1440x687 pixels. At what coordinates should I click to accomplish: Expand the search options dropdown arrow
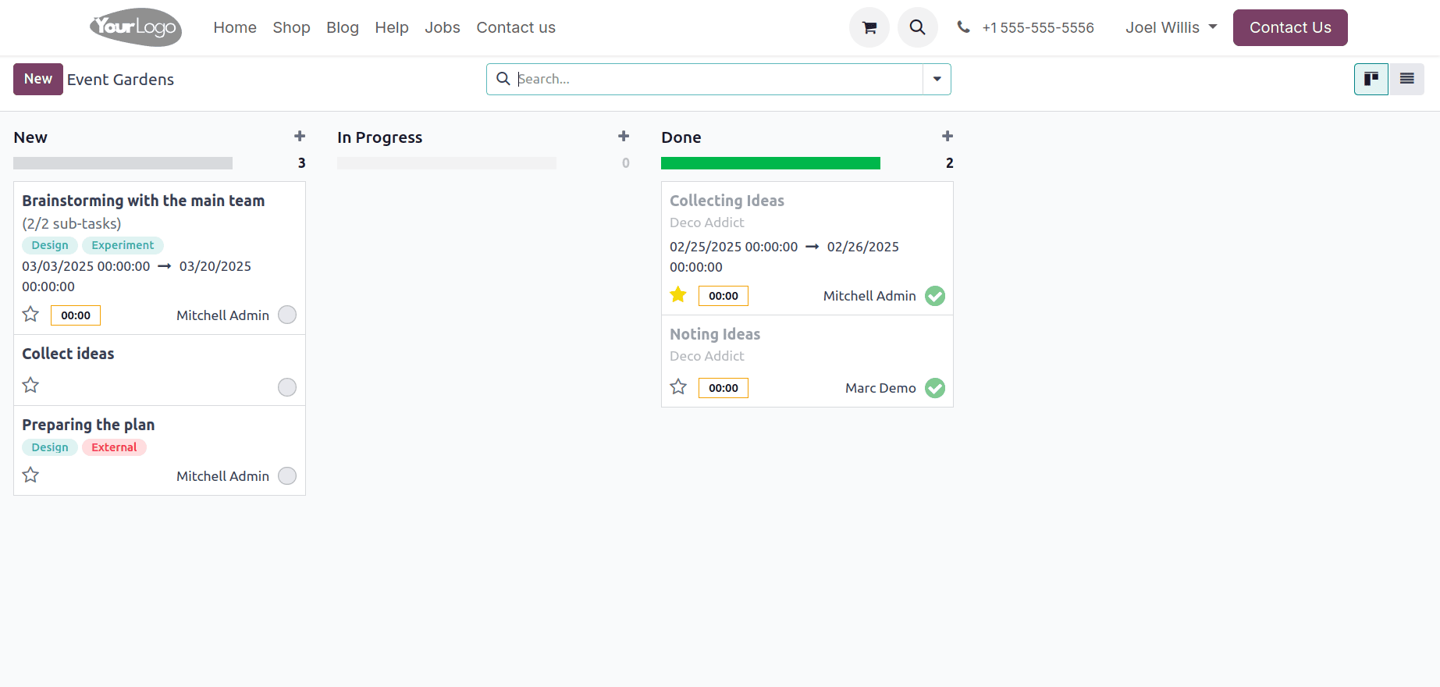[937, 79]
